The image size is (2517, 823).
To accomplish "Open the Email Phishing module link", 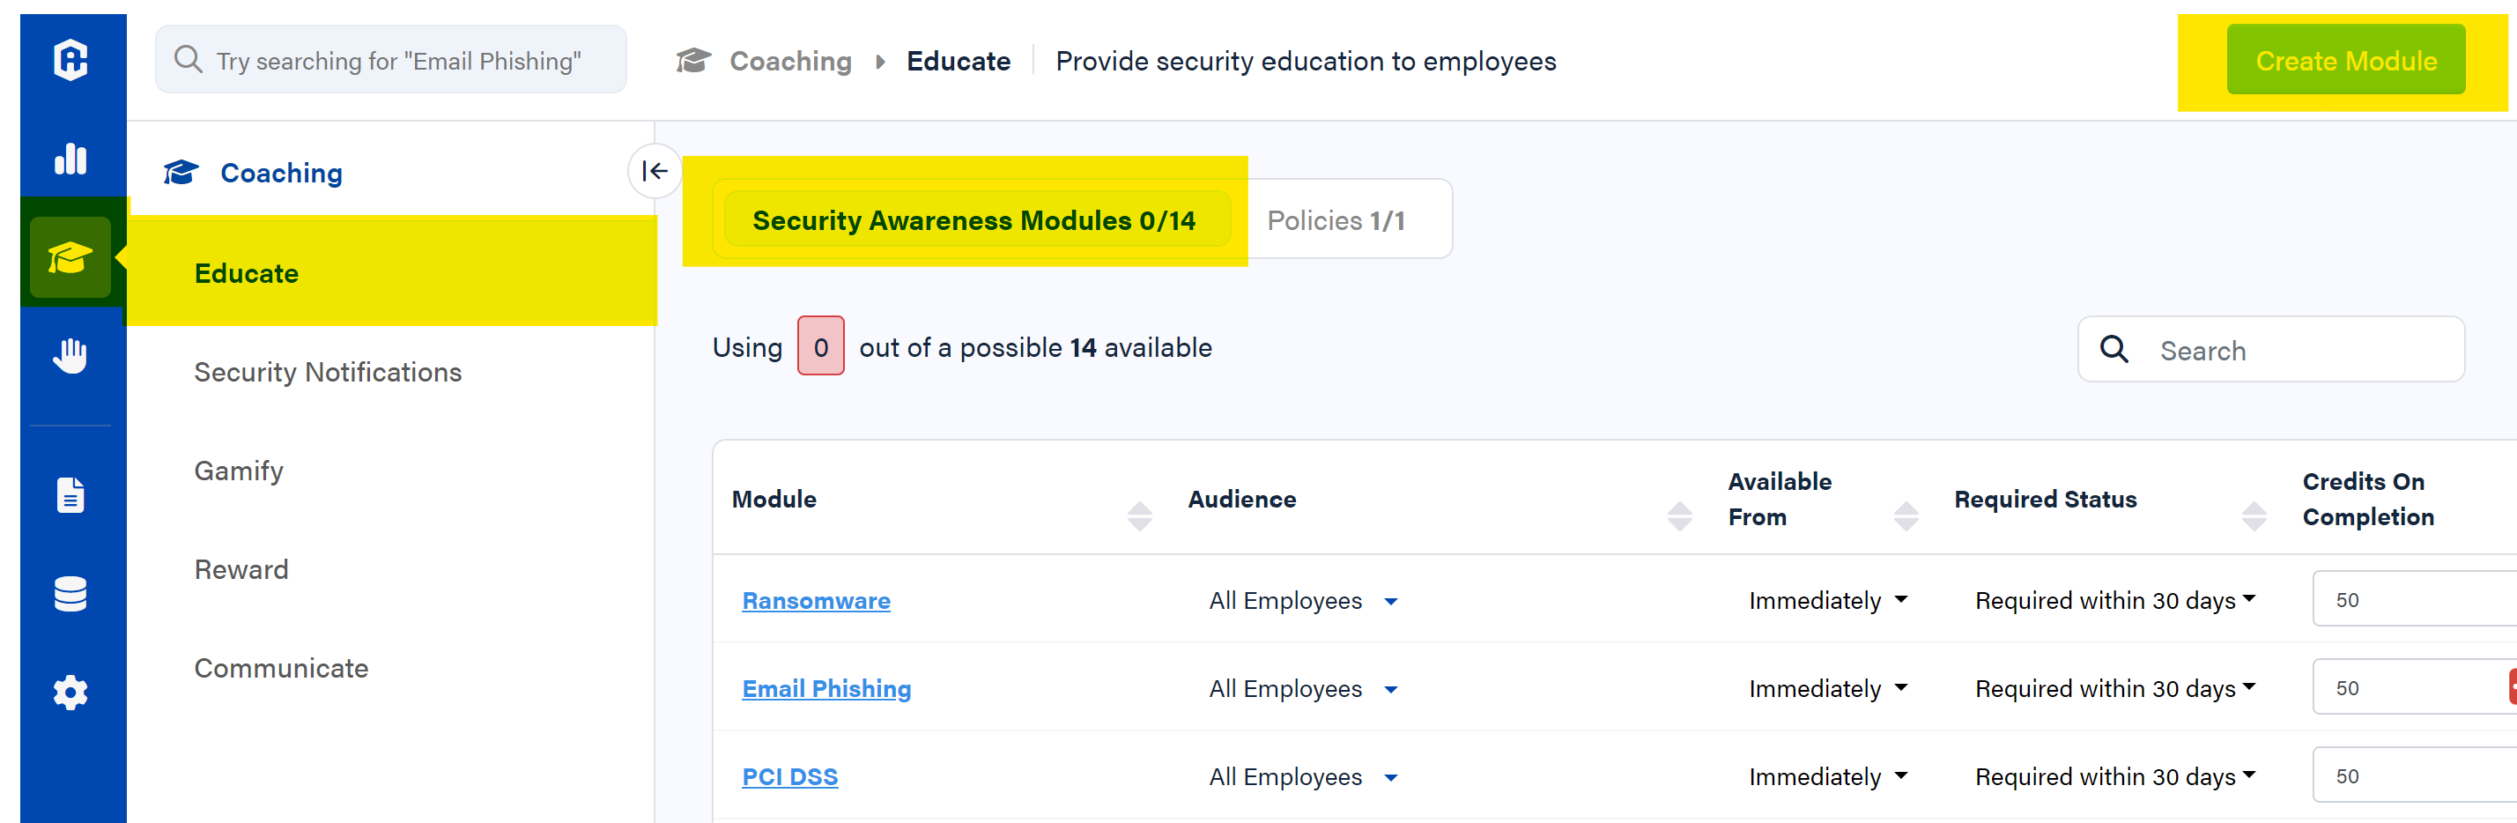I will point(825,688).
